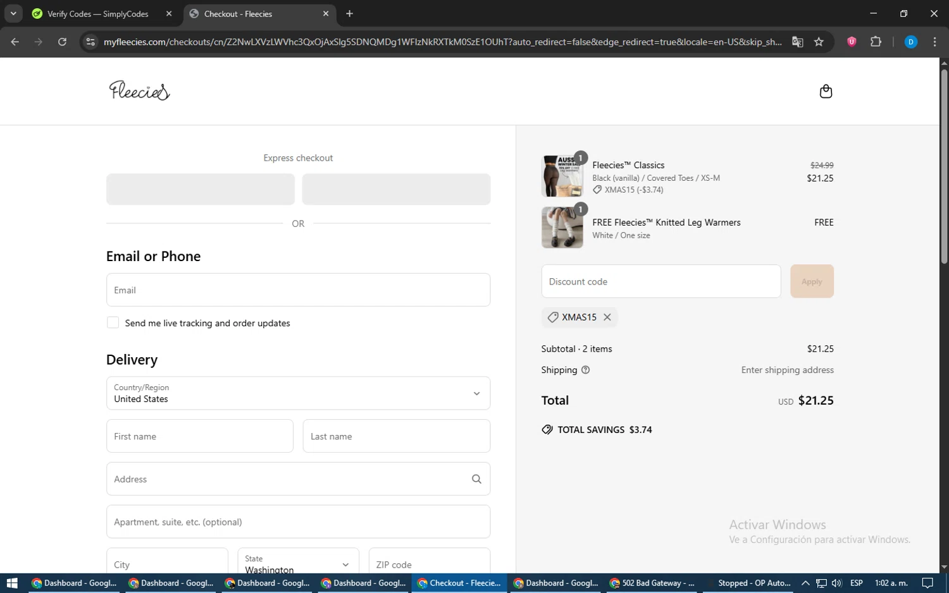Click the first express checkout button

pos(201,189)
